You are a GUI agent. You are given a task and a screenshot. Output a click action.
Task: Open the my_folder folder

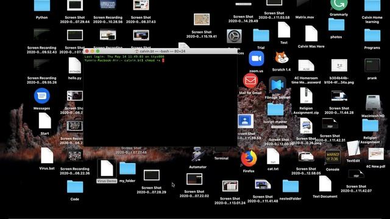coord(127,168)
